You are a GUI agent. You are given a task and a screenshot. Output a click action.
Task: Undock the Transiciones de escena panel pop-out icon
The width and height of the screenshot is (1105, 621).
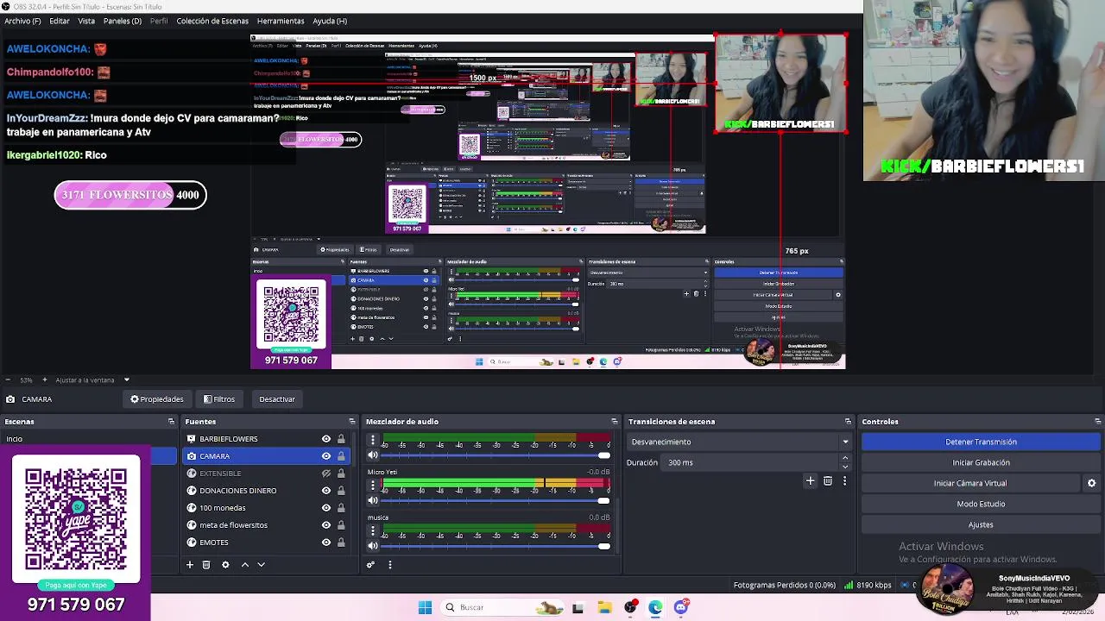(849, 422)
